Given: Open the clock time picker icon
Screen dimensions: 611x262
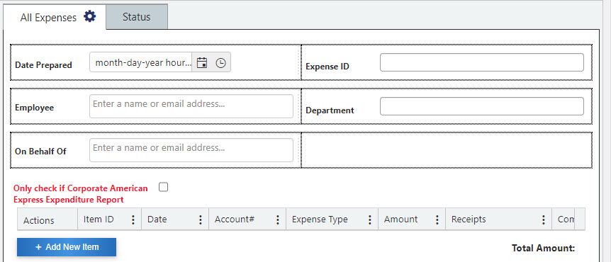Looking at the screenshot, I should [220, 63].
